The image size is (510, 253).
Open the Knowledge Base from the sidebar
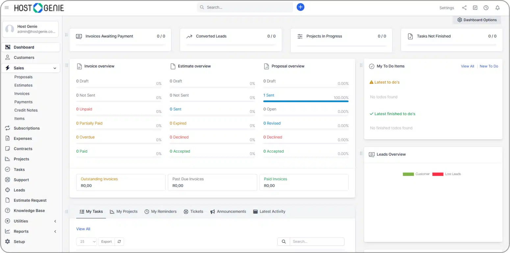[x=29, y=210]
